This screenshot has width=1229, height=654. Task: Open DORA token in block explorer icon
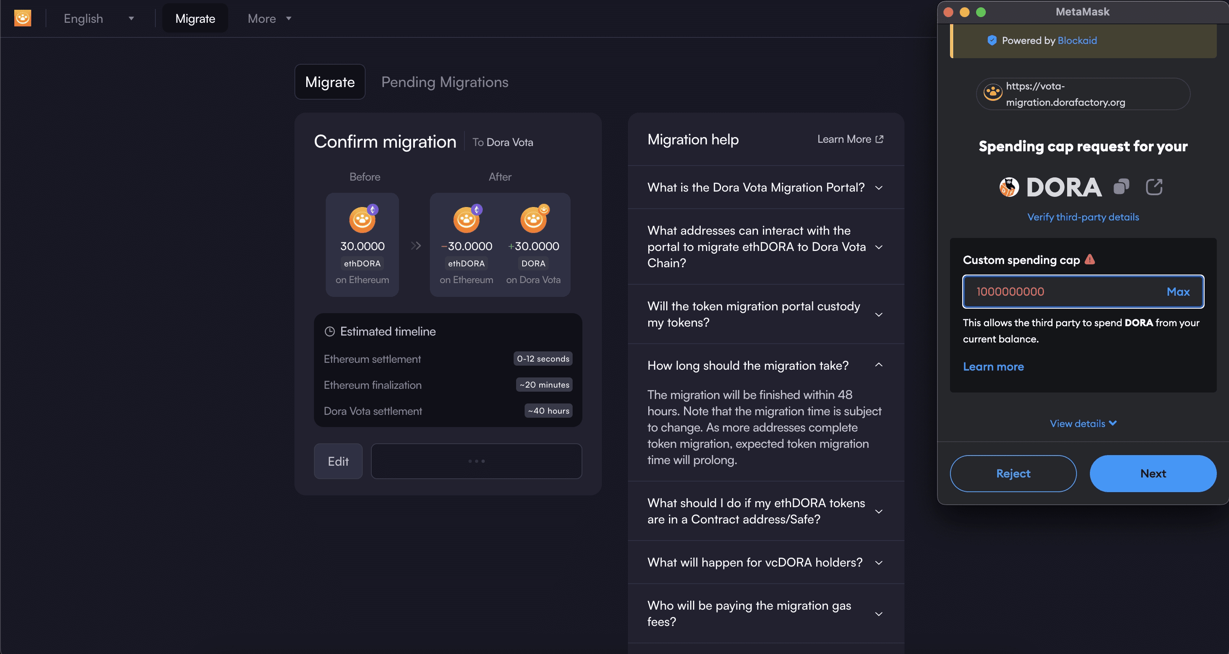pyautogui.click(x=1154, y=187)
